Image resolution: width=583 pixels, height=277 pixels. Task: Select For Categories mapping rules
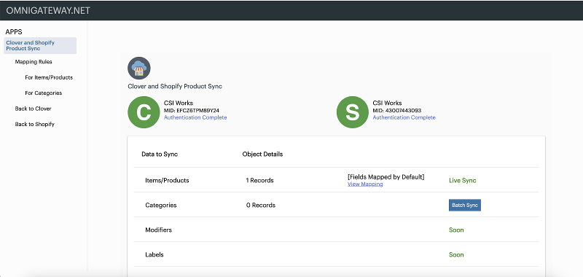click(x=44, y=93)
